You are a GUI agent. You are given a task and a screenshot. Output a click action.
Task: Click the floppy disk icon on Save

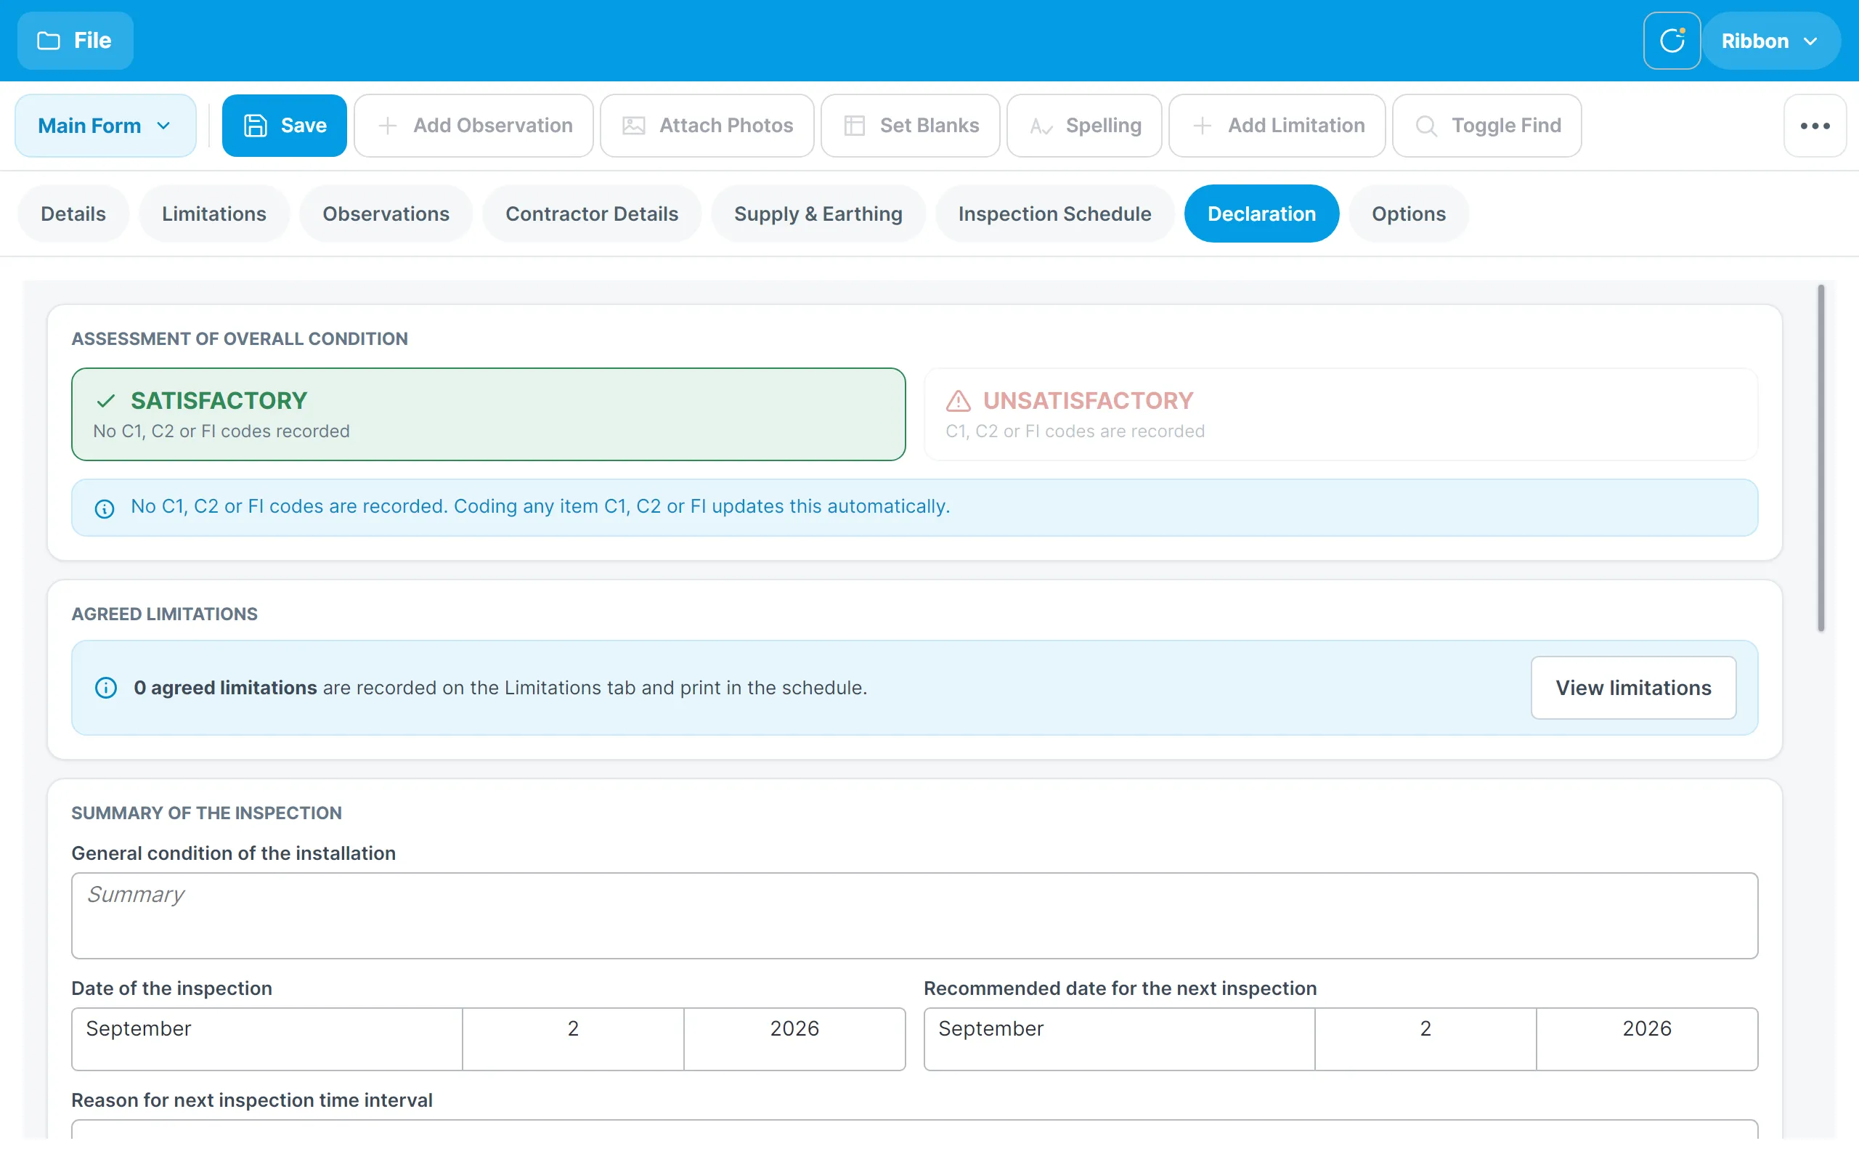pos(255,125)
